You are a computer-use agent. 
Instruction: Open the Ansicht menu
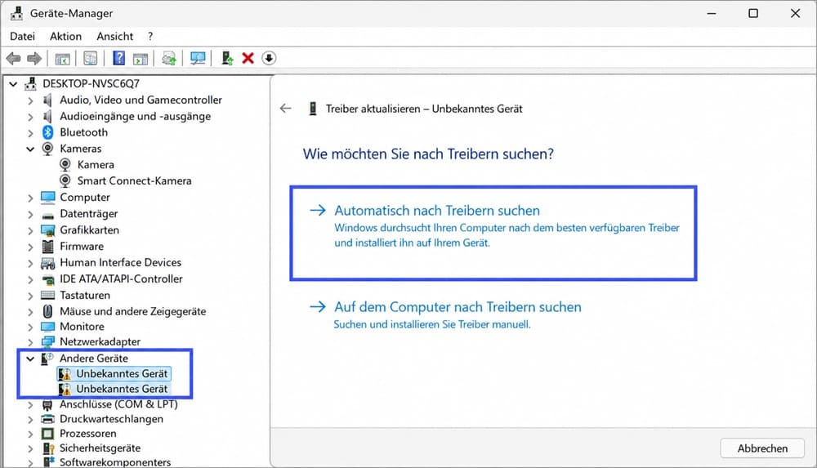114,37
